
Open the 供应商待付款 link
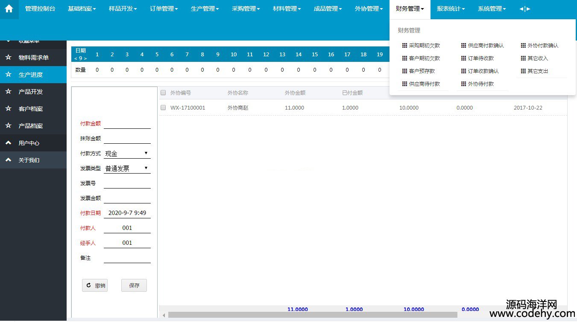click(425, 84)
